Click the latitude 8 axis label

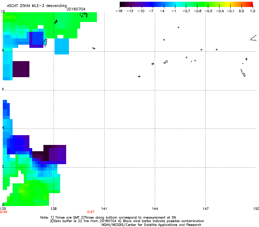[x=3, y=50]
